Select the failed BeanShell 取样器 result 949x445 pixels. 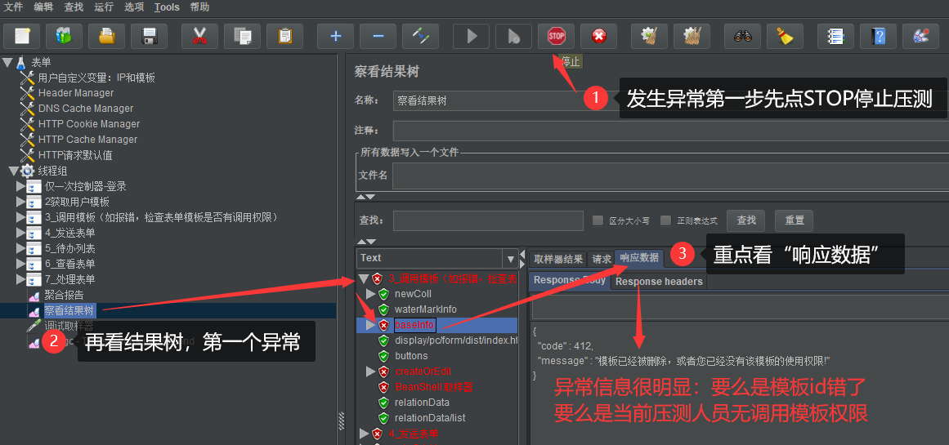pos(433,387)
